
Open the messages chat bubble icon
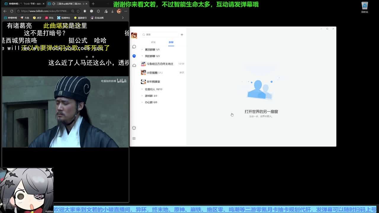click(134, 47)
